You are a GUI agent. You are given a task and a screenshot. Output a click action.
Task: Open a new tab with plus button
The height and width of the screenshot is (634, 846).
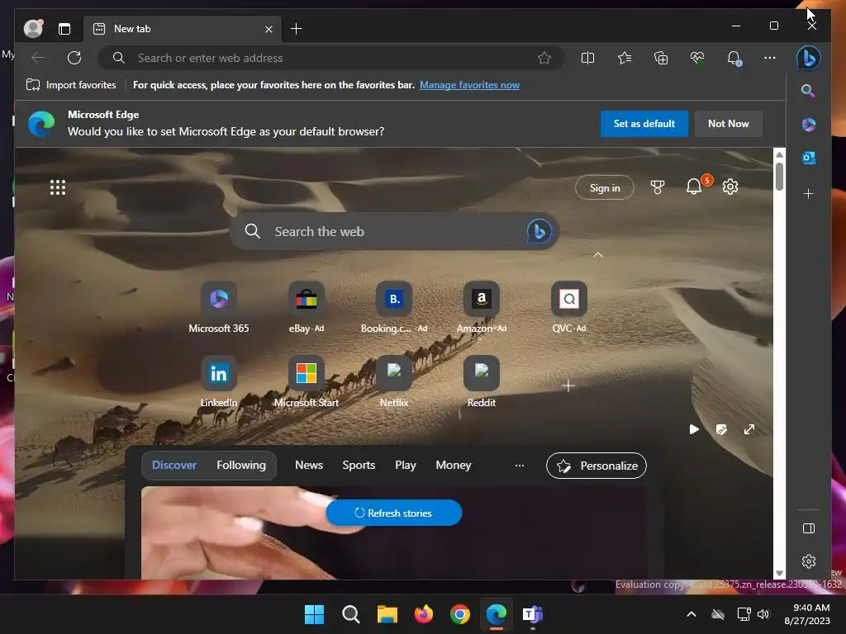(x=297, y=29)
